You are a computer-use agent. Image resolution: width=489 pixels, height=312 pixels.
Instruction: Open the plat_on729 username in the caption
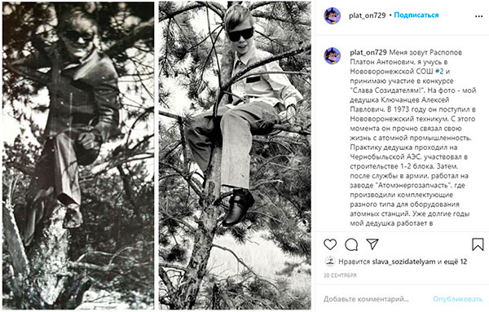(368, 52)
